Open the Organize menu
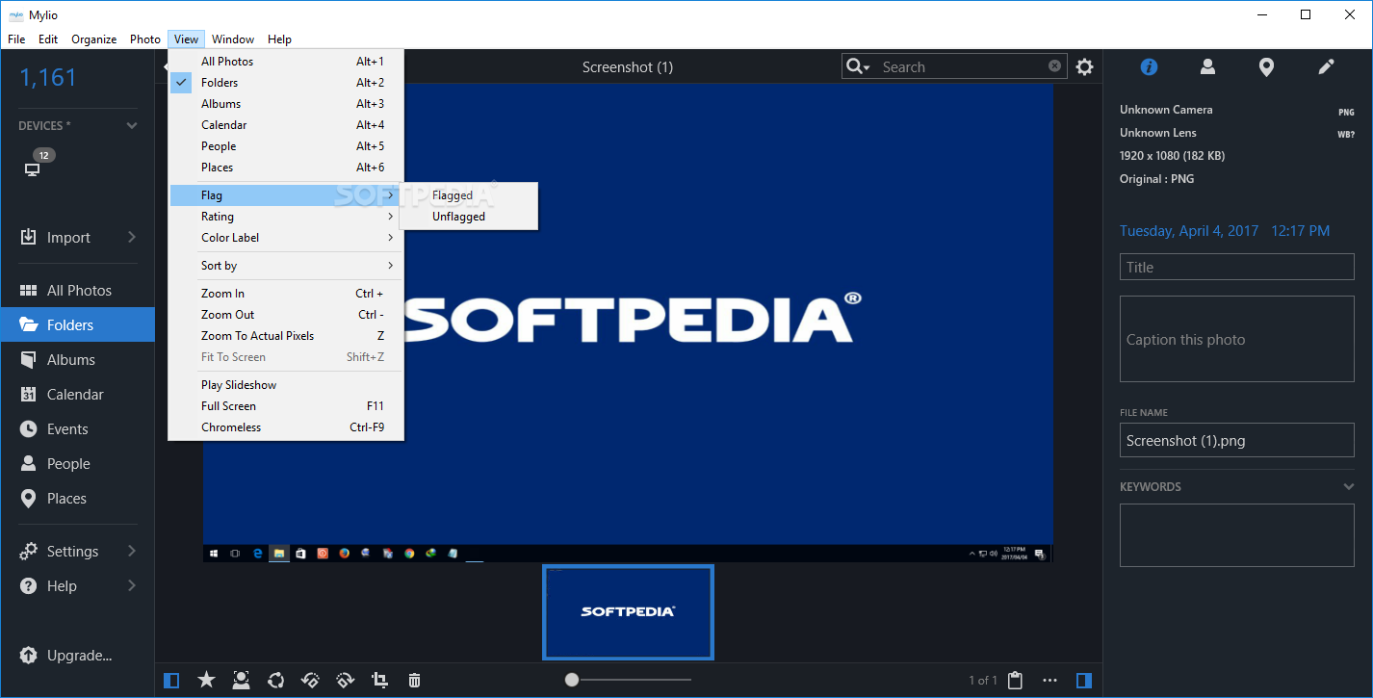This screenshot has height=698, width=1373. 94,39
